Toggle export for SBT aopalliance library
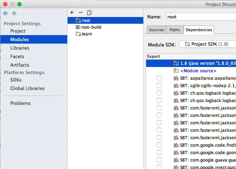 [x=159, y=78]
